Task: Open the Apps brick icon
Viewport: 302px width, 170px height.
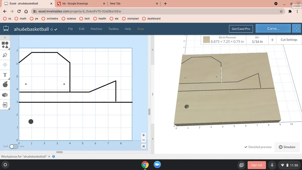Action: (5, 95)
